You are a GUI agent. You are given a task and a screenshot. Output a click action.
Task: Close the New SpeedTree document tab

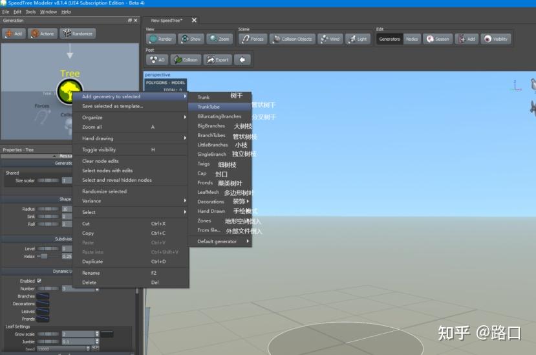194,20
